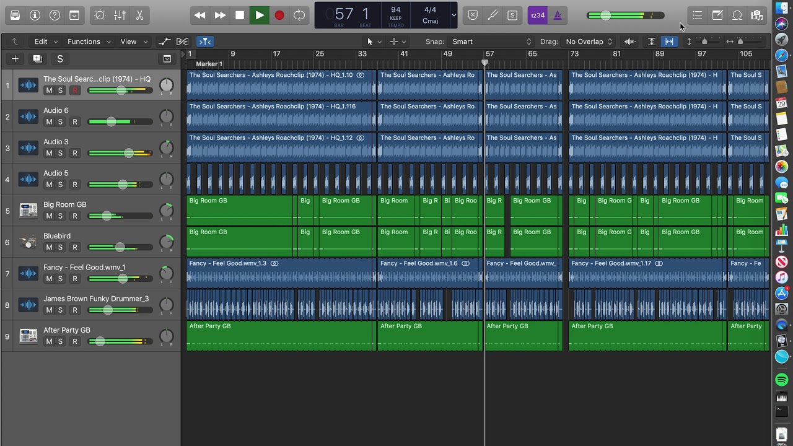Screen dimensions: 793x446
Task: Fast forward the playhead
Action: click(220, 15)
